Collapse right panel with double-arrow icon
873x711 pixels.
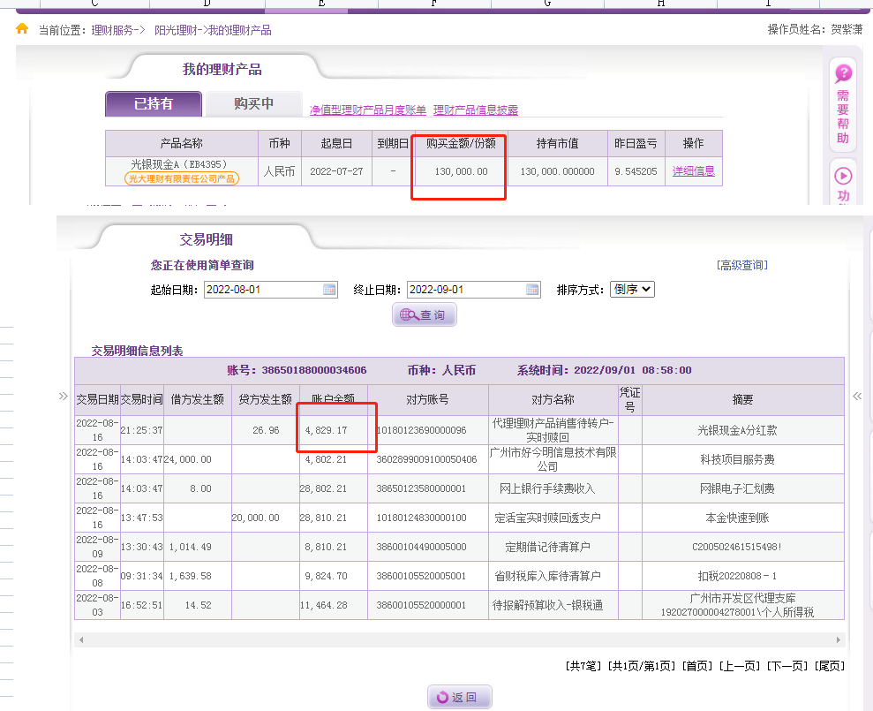pos(857,397)
